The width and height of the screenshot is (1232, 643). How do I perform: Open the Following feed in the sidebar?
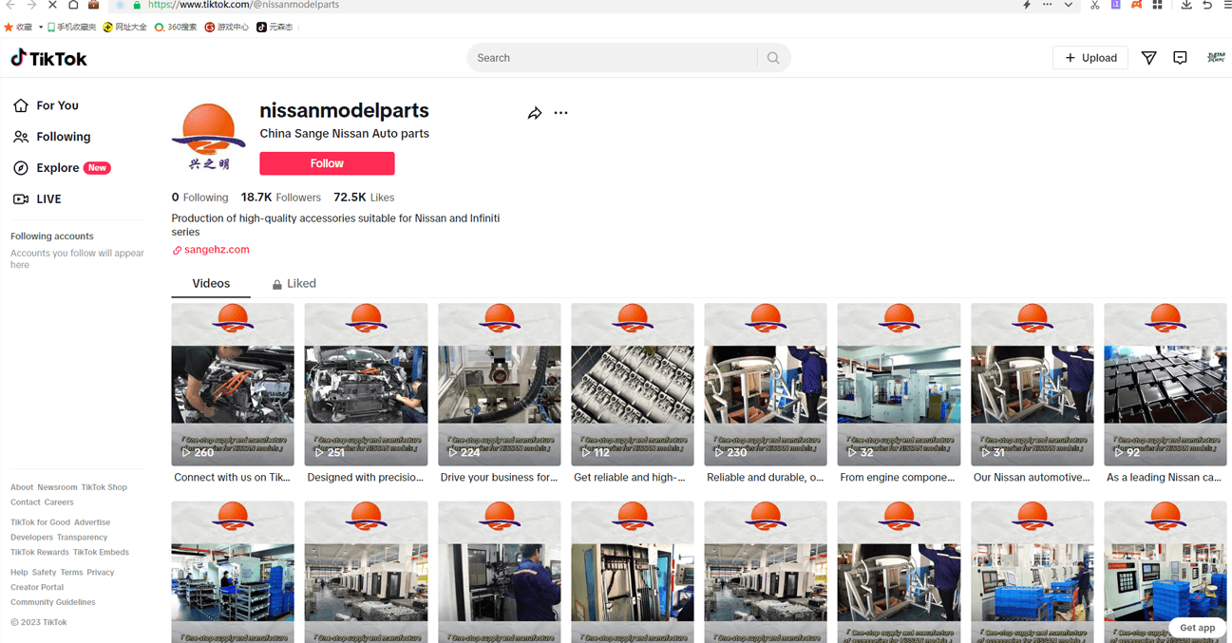(52, 137)
